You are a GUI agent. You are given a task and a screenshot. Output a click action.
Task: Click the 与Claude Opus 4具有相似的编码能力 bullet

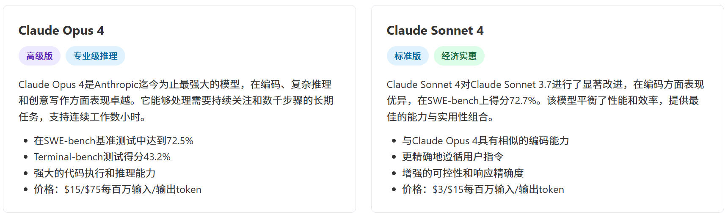click(485, 141)
